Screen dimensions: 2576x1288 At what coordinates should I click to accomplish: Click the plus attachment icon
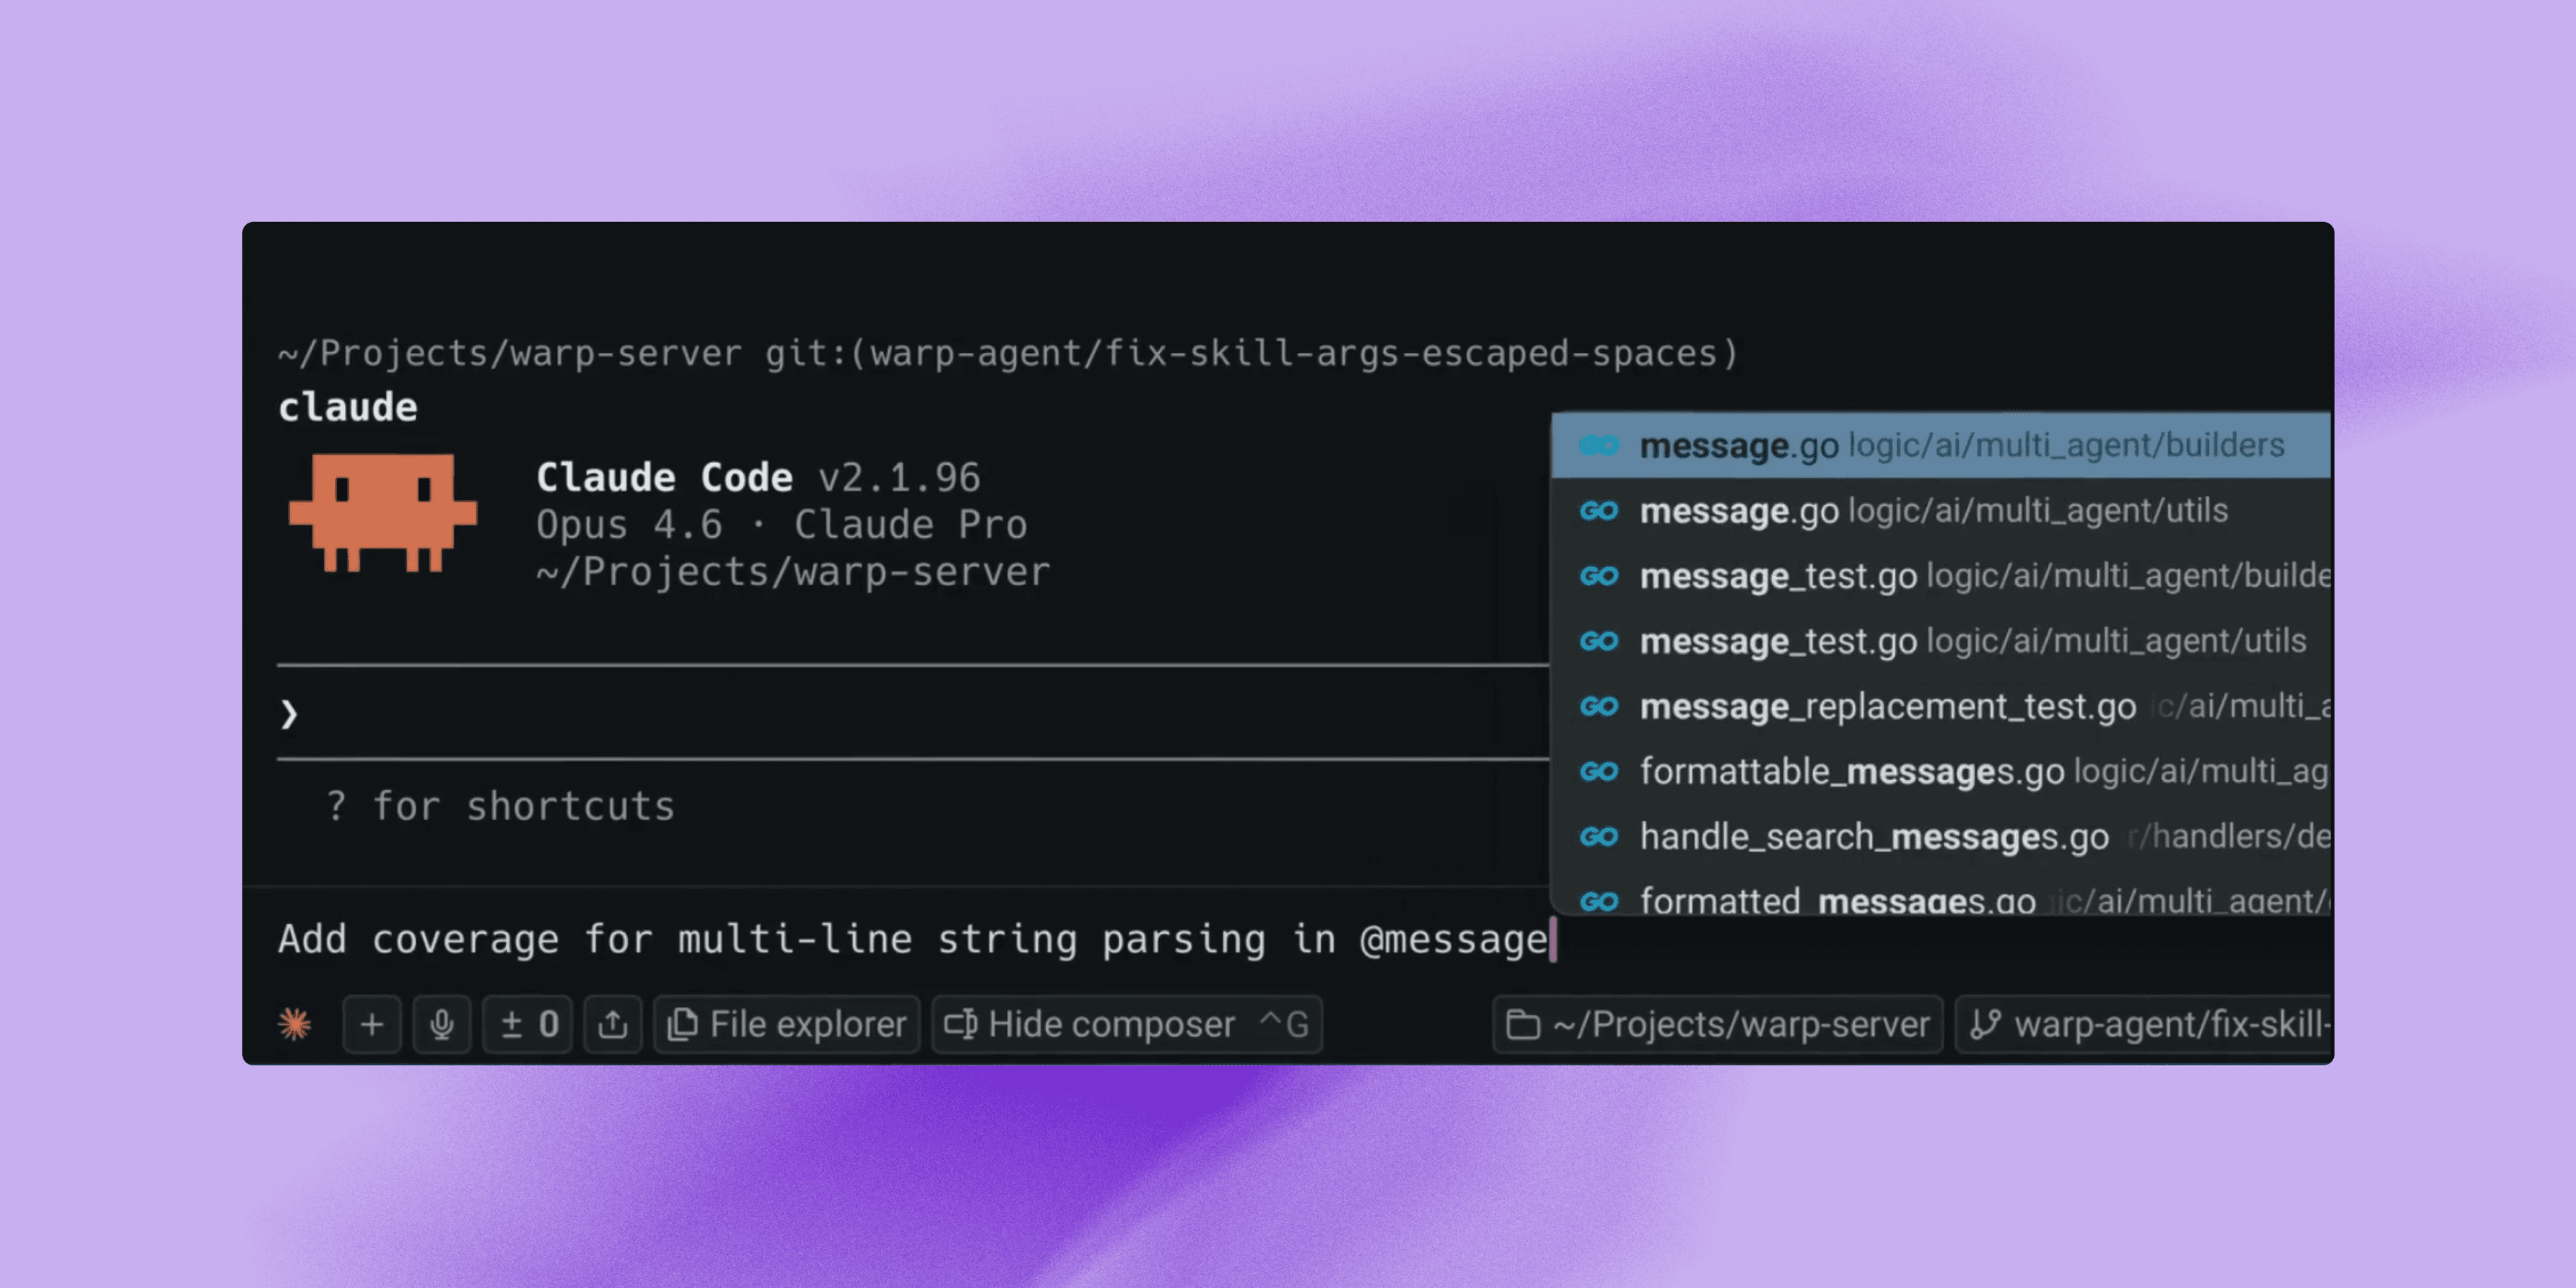pos(371,1024)
